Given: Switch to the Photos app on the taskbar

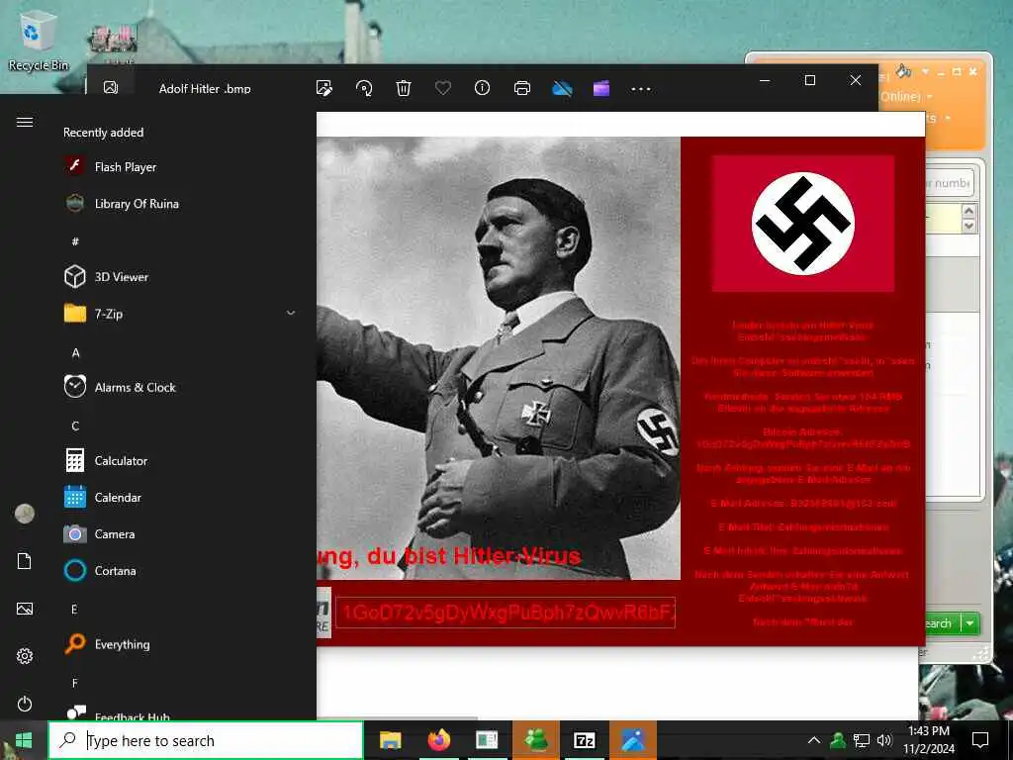Looking at the screenshot, I should [x=633, y=740].
